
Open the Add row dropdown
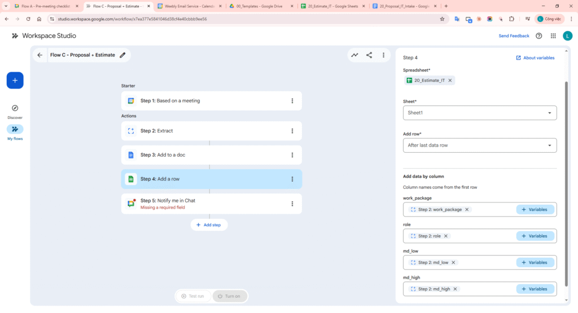(x=479, y=146)
